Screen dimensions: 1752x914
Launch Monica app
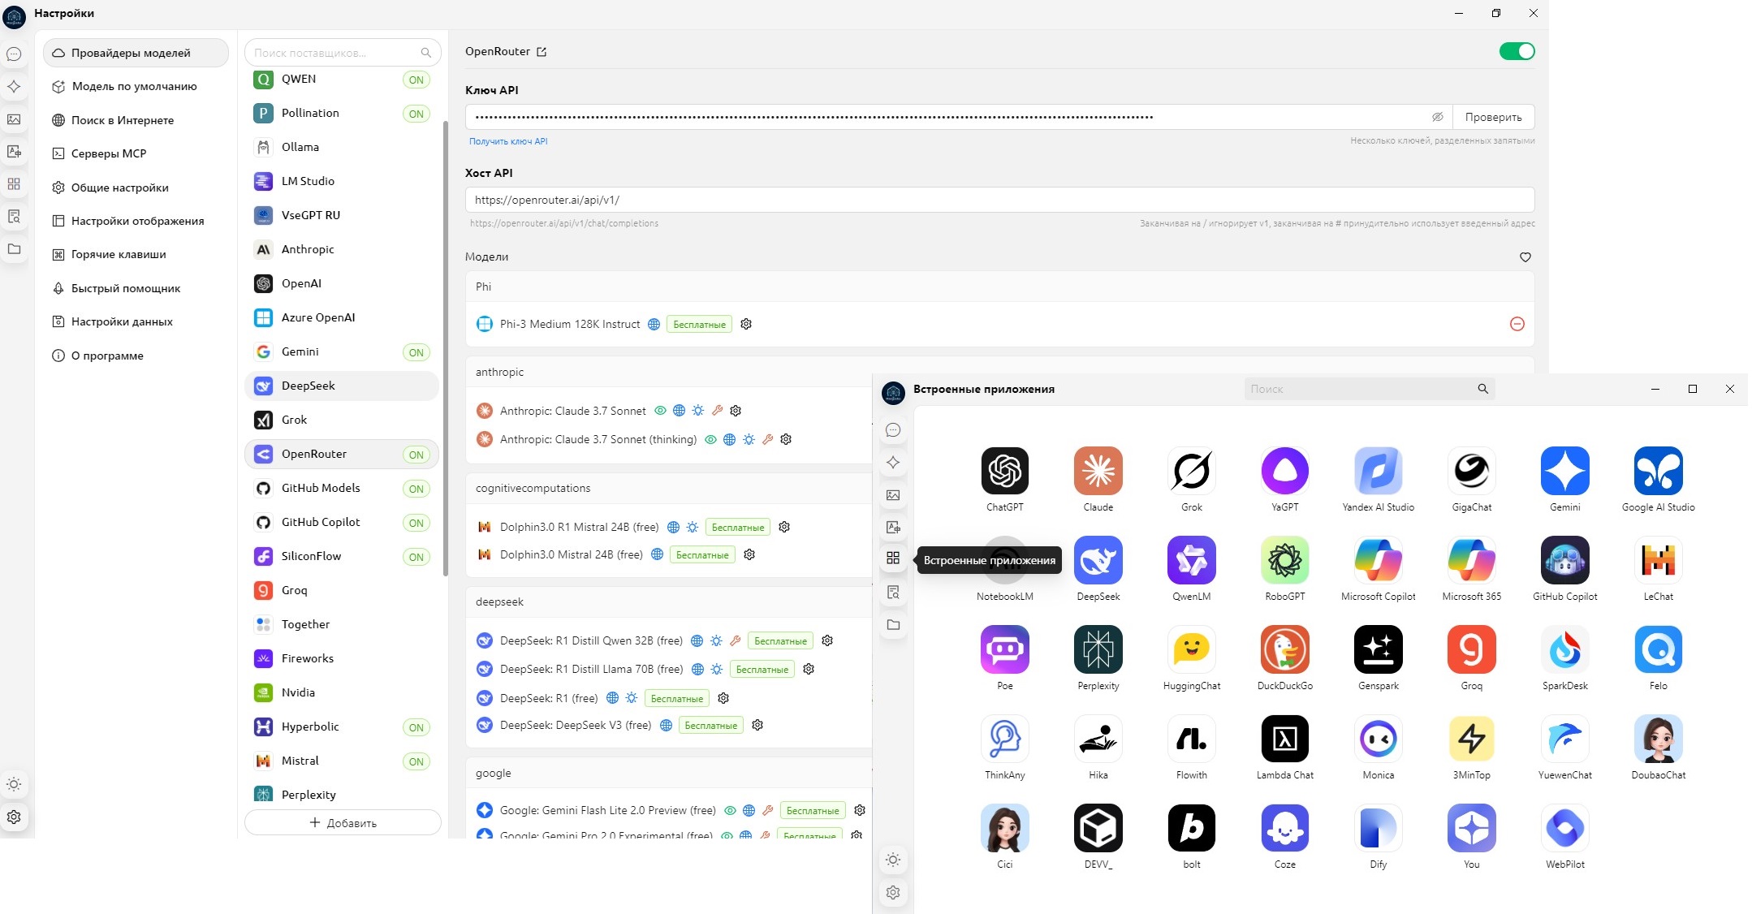[x=1378, y=739]
